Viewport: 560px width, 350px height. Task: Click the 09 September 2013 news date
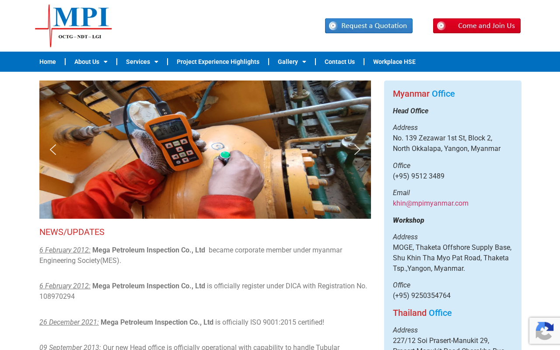(70, 347)
